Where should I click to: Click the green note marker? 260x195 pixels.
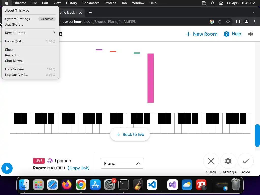(137, 53)
